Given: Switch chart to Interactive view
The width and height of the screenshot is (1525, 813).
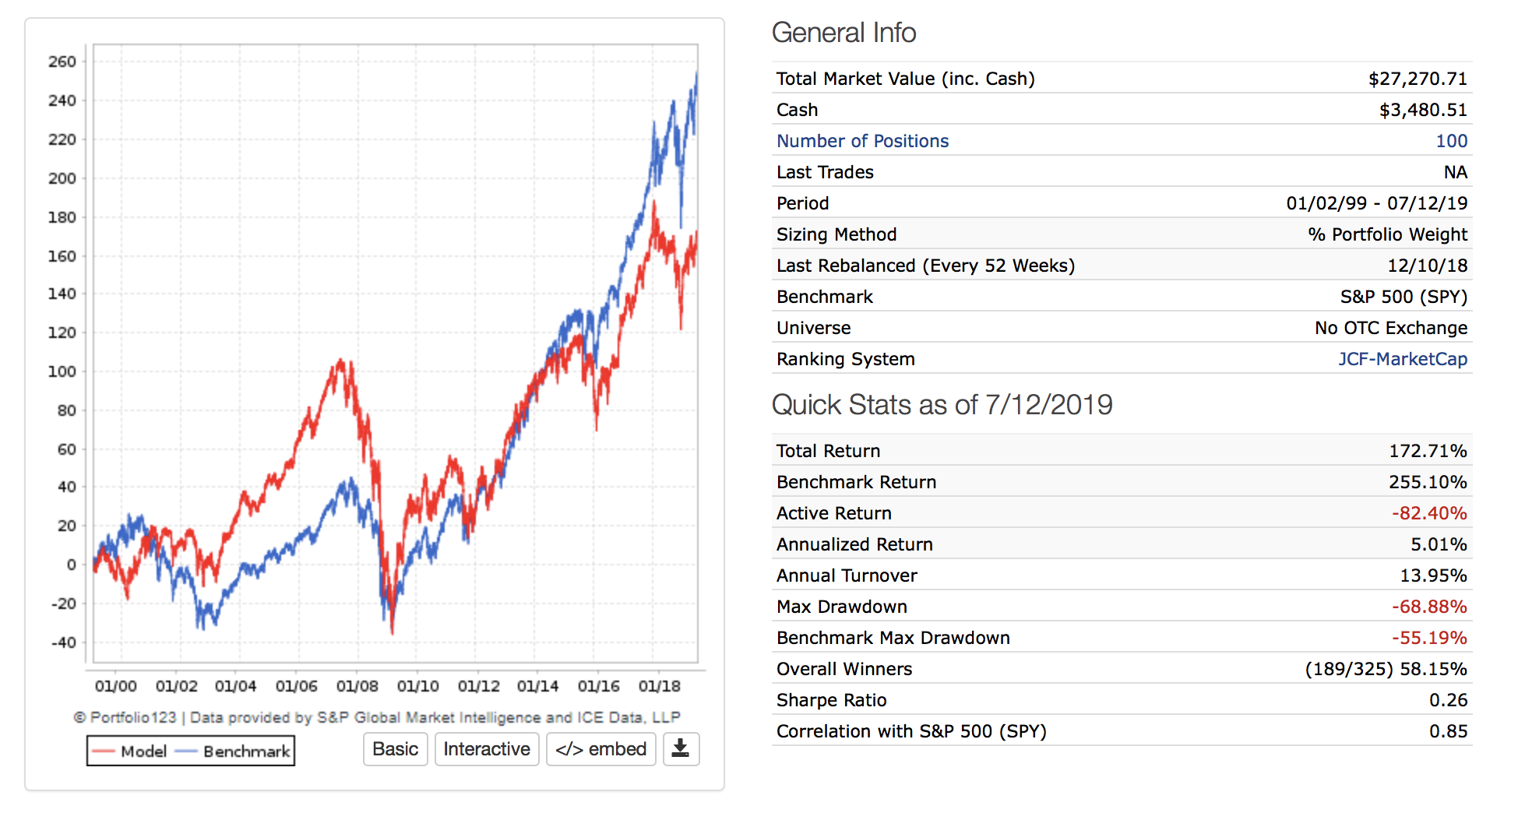Looking at the screenshot, I should tap(487, 749).
